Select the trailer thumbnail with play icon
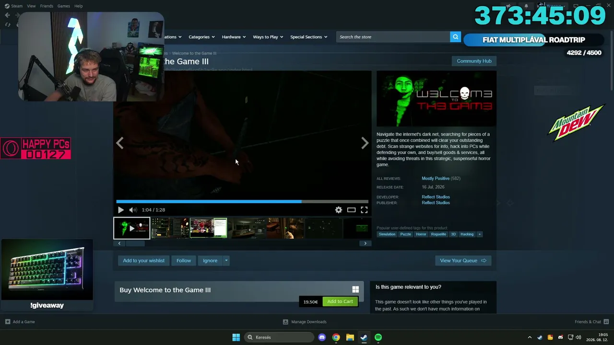The width and height of the screenshot is (614, 345). pos(131,228)
